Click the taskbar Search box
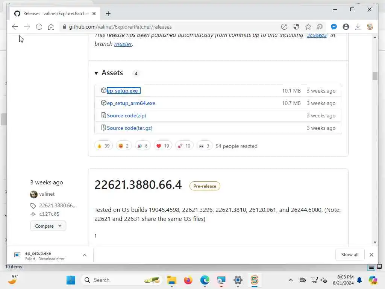Image resolution: width=385 pixels, height=289 pixels. (x=121, y=280)
